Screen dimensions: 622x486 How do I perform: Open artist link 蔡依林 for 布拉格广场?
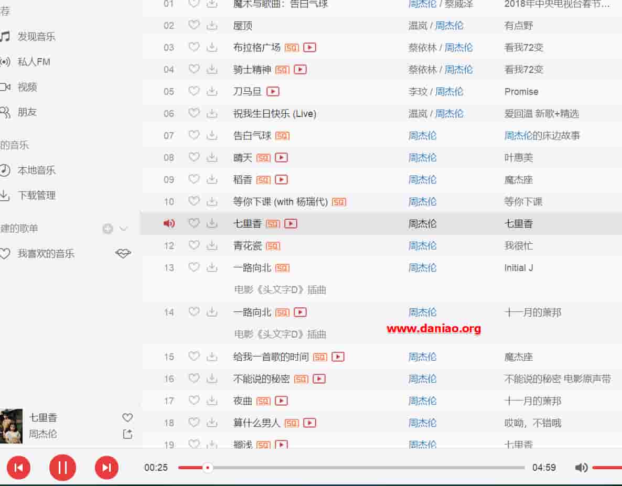click(x=422, y=47)
